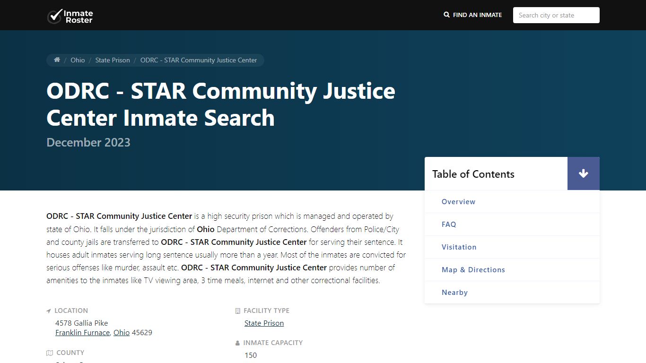
Task: Jump to the Overview section
Action: (458, 202)
